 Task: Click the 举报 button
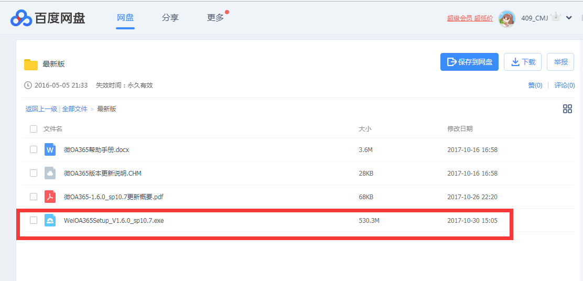pyautogui.click(x=560, y=62)
